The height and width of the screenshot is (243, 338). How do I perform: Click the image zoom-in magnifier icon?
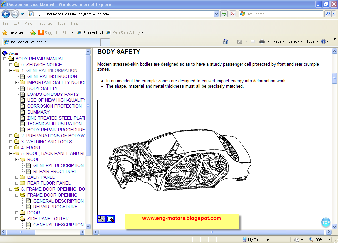point(101,219)
